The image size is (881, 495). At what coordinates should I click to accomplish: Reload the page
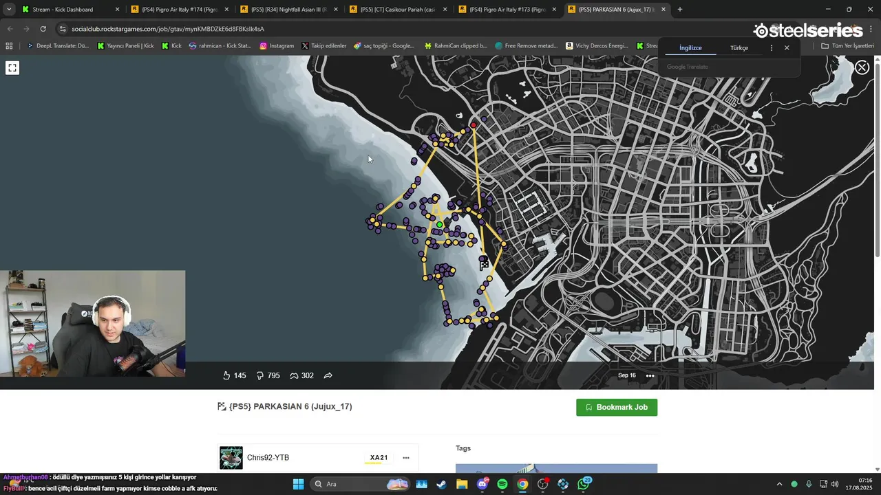point(43,29)
